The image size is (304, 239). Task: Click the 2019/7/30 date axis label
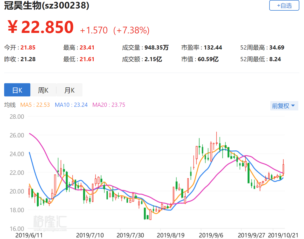(x=130, y=235)
